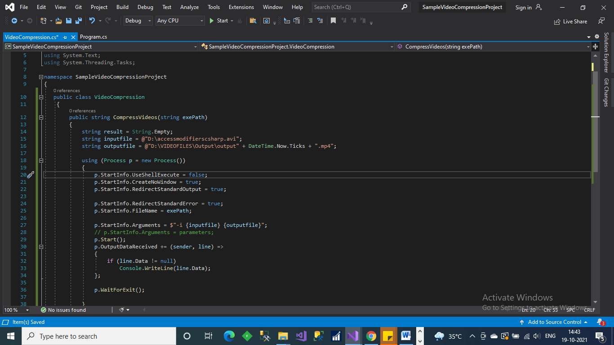
Task: Click the screwdriver quick actions icon at line 20
Action: [x=31, y=175]
